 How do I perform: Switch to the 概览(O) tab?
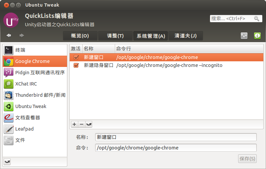(80, 36)
